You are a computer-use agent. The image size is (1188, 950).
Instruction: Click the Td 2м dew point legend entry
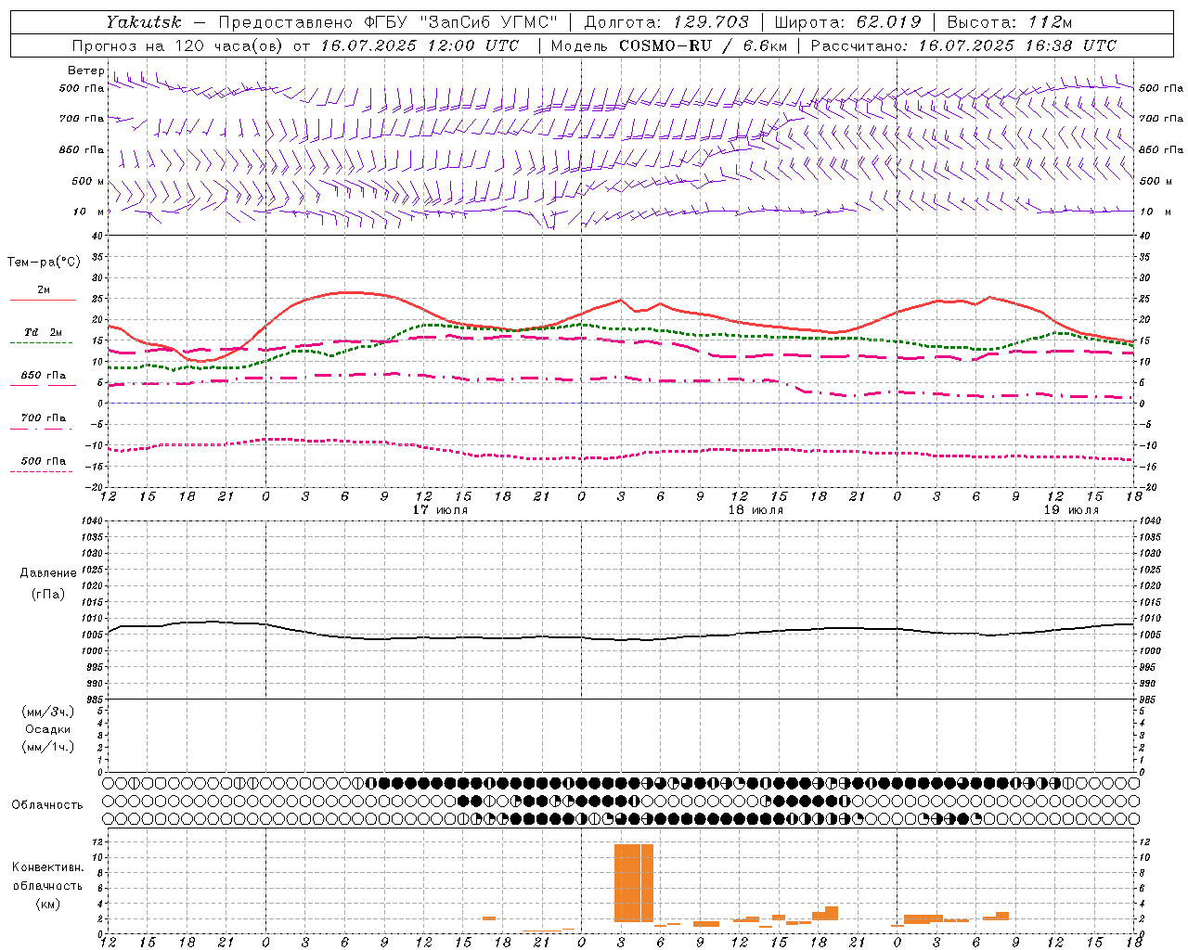pos(44,332)
